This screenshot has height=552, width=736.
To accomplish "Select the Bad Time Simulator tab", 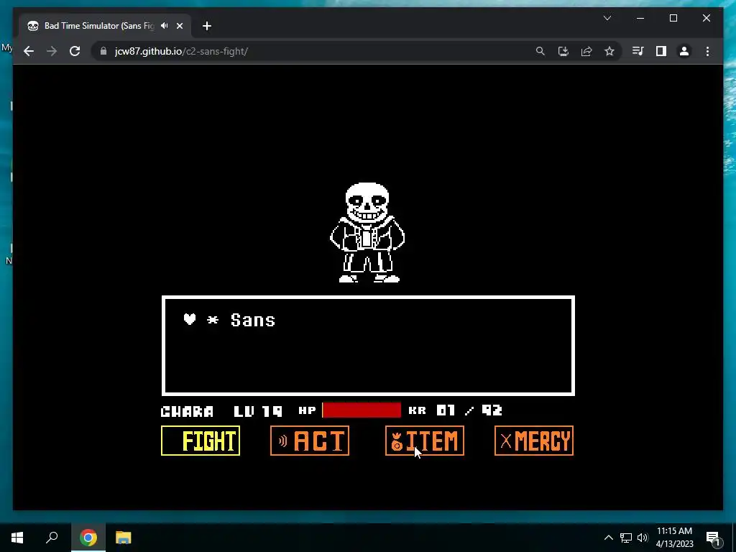I will pyautogui.click(x=105, y=26).
